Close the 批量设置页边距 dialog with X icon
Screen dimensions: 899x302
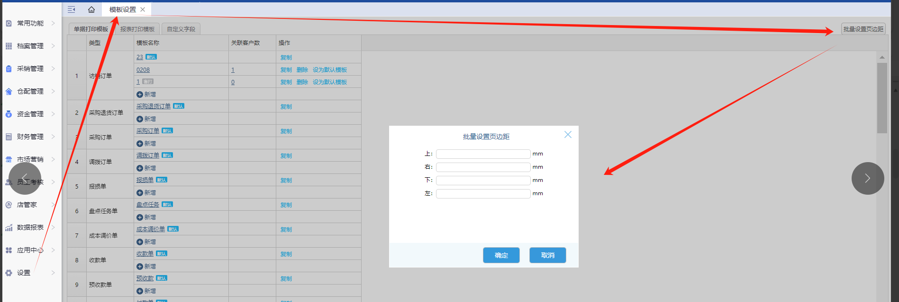[568, 135]
